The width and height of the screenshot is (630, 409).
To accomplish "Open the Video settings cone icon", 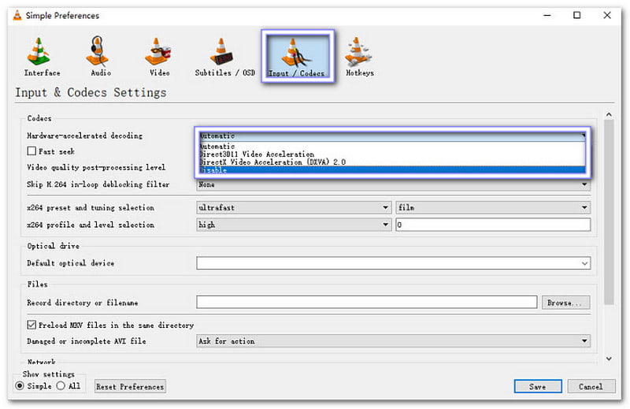I will coord(160,52).
